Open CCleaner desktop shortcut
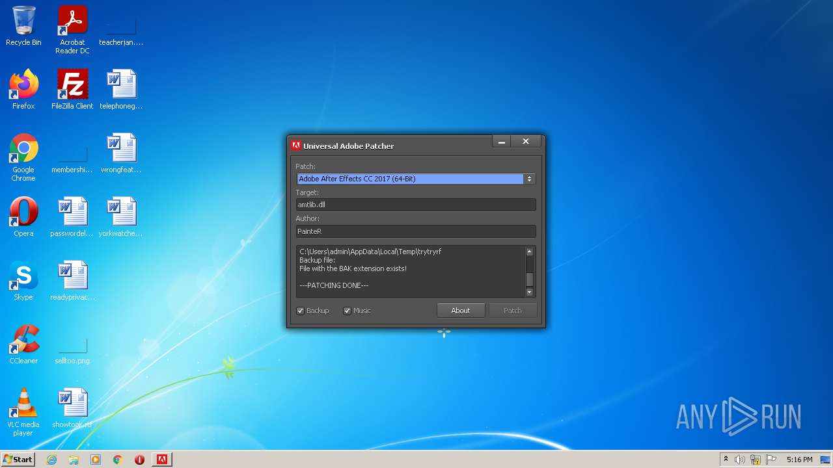833x468 pixels. (x=23, y=344)
